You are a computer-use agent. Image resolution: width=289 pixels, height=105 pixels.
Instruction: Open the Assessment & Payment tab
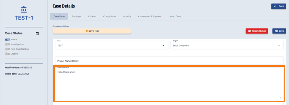(150, 16)
